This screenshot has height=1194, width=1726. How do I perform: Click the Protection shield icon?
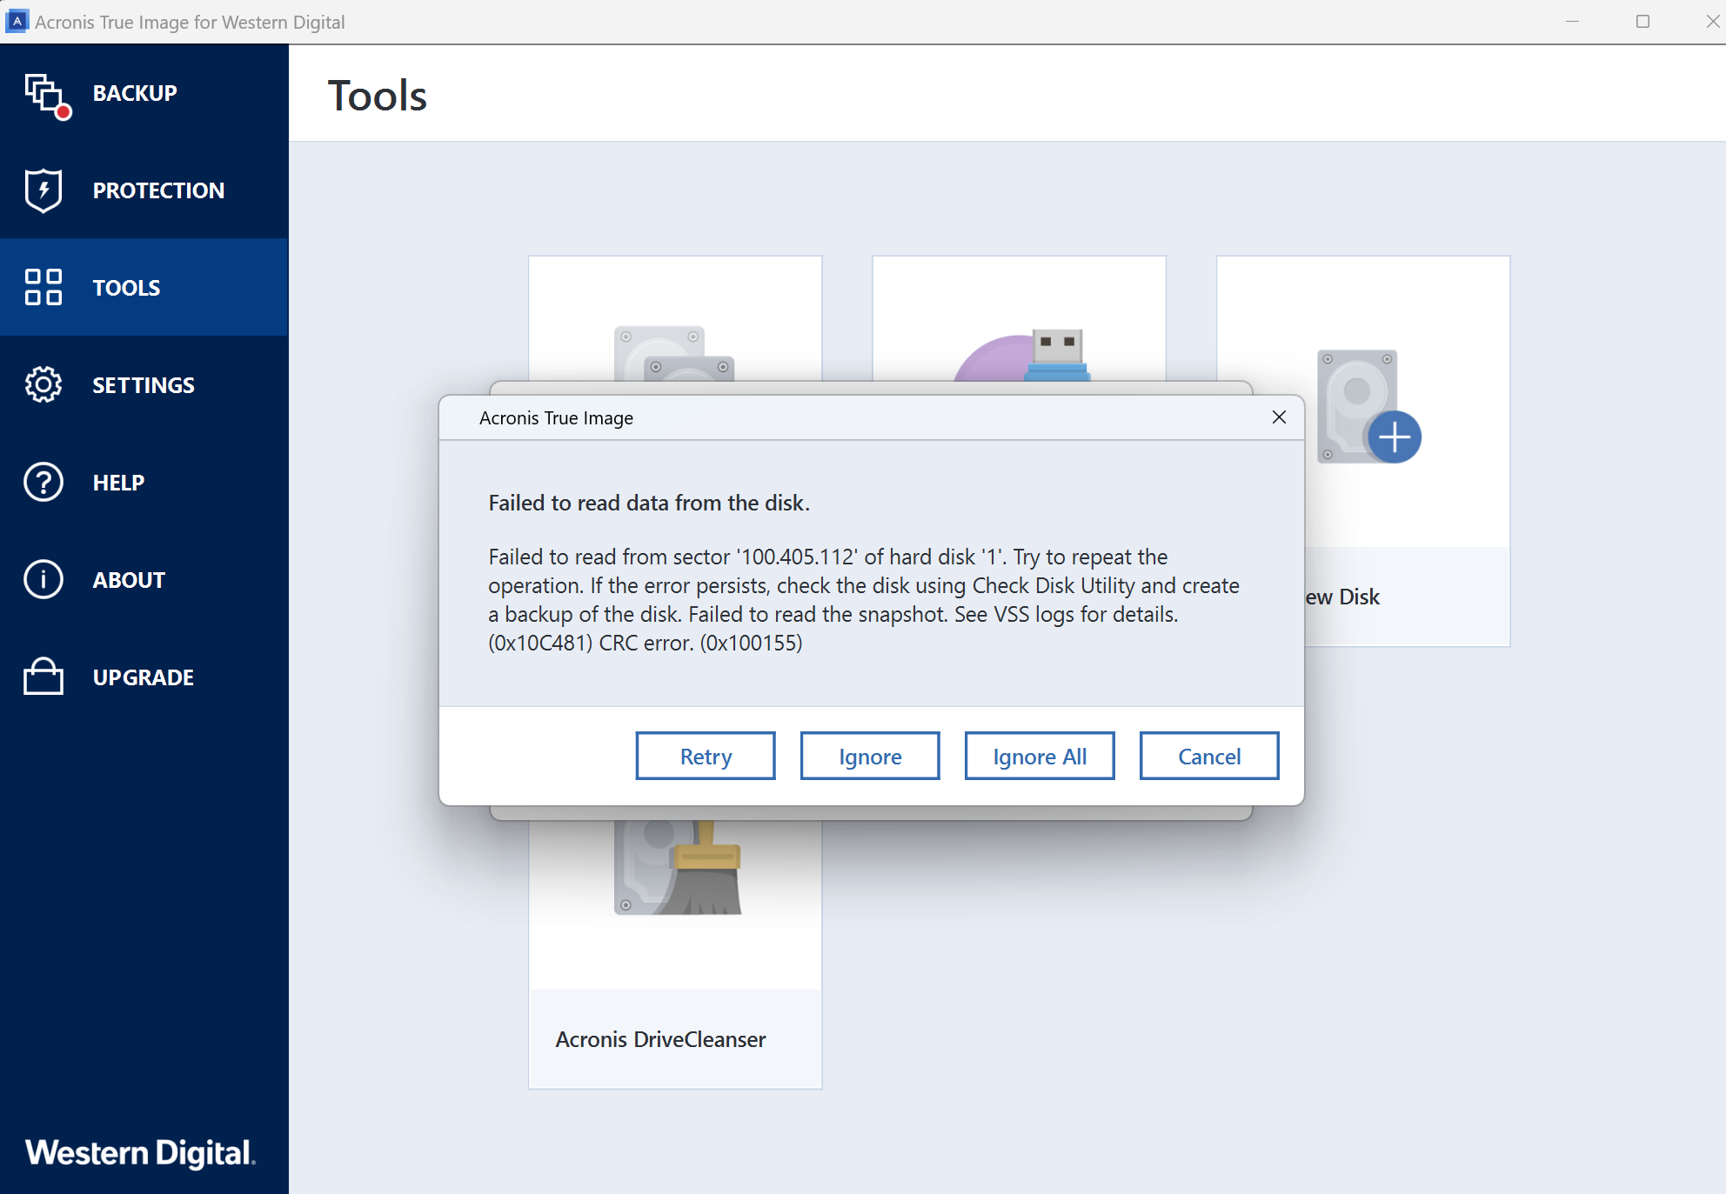43,190
